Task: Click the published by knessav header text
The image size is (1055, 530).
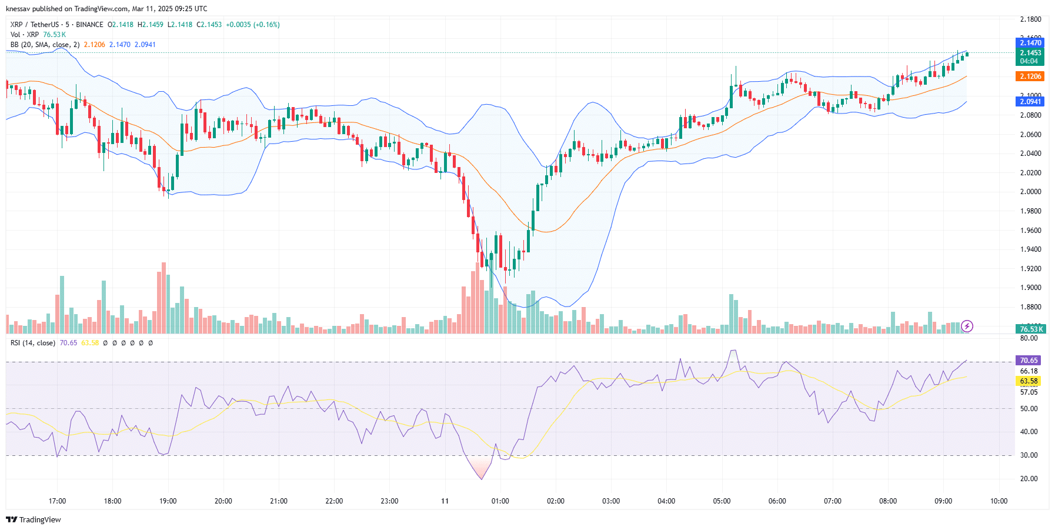Action: [x=106, y=9]
